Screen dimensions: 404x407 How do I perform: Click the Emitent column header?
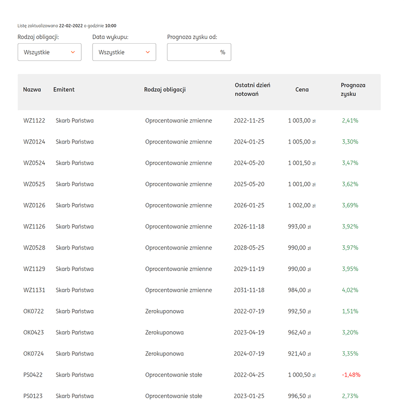(x=64, y=90)
